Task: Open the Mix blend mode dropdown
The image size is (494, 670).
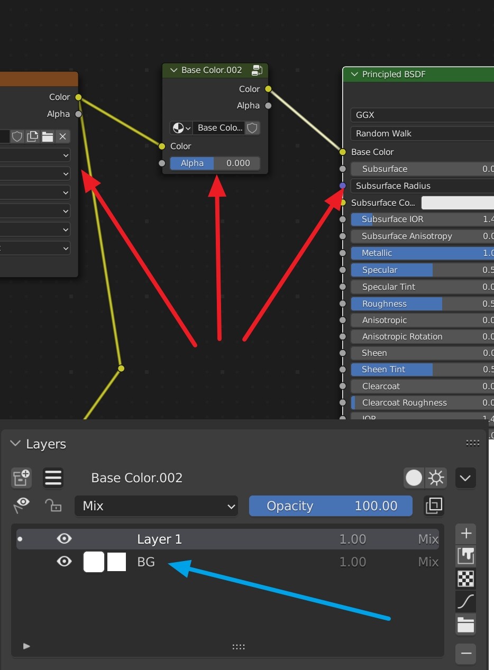Action: (156, 506)
